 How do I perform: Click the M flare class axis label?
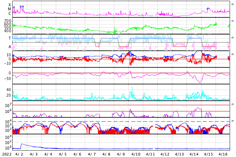9,9
